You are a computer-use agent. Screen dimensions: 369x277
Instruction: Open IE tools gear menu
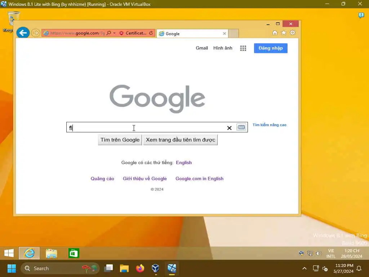click(293, 33)
